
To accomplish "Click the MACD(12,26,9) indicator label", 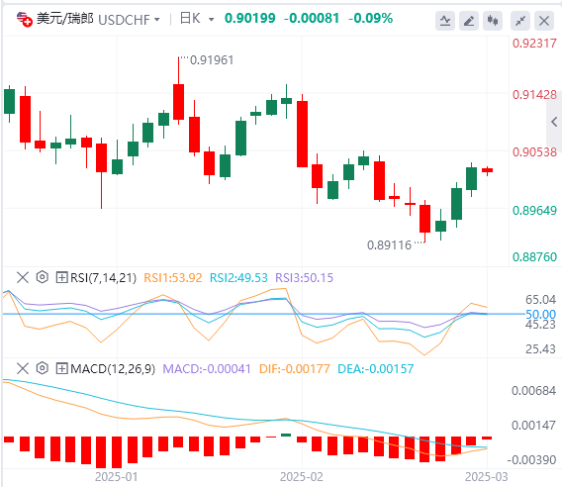I will coord(113,368).
